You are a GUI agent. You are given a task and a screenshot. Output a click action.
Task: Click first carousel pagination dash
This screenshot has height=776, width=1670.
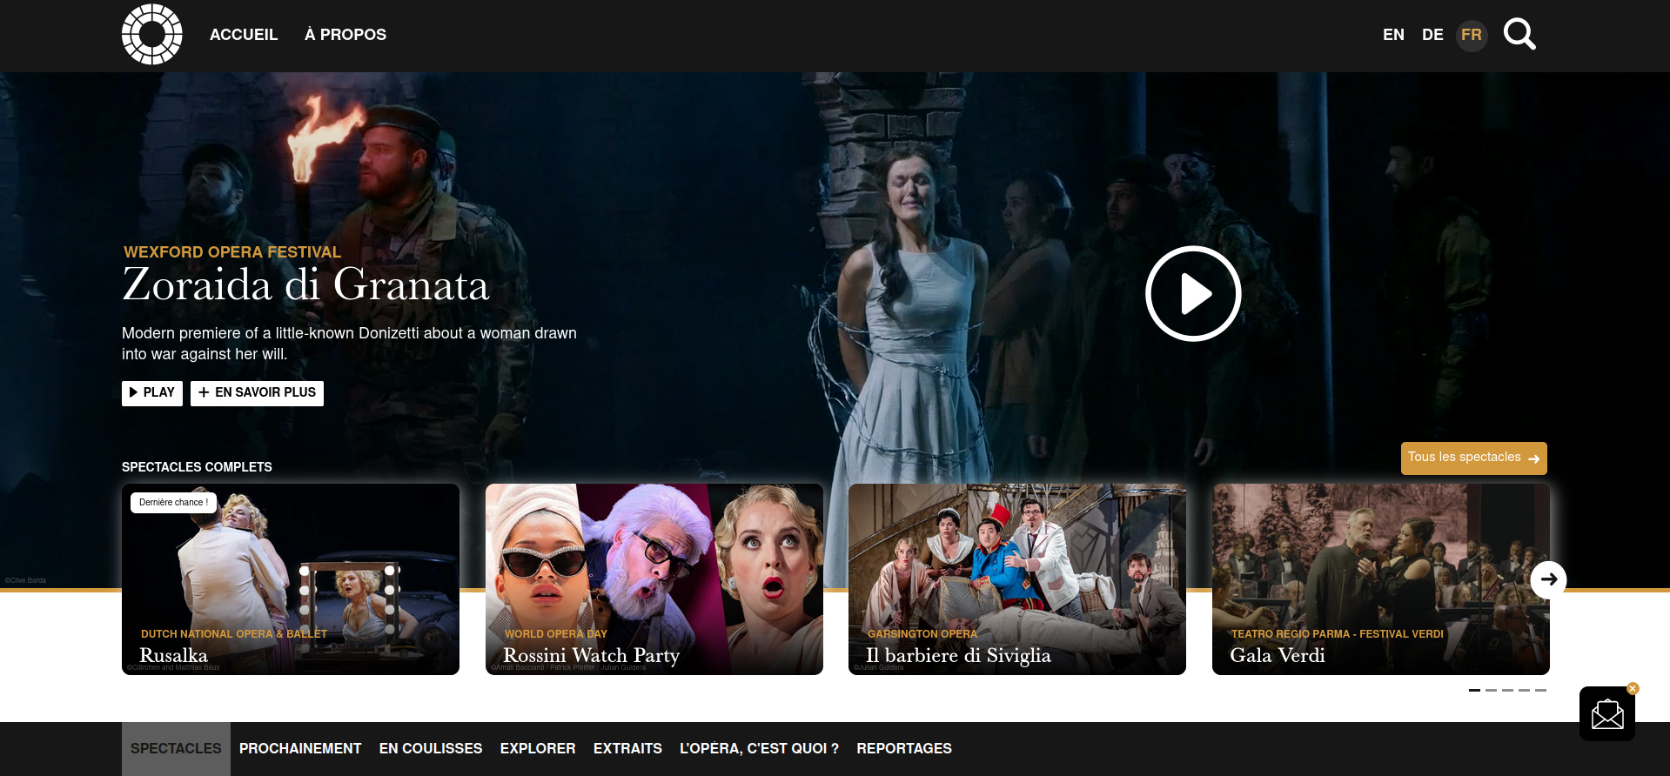(1474, 690)
